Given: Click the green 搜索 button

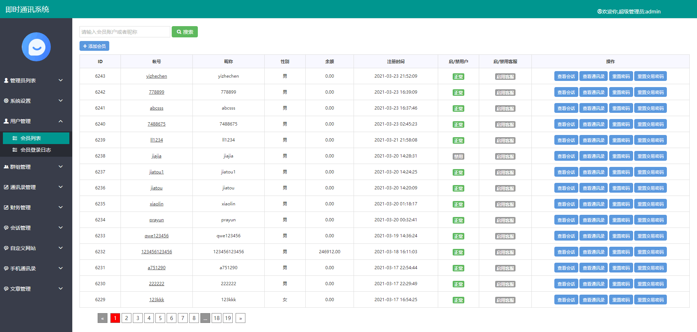Looking at the screenshot, I should (x=184, y=32).
